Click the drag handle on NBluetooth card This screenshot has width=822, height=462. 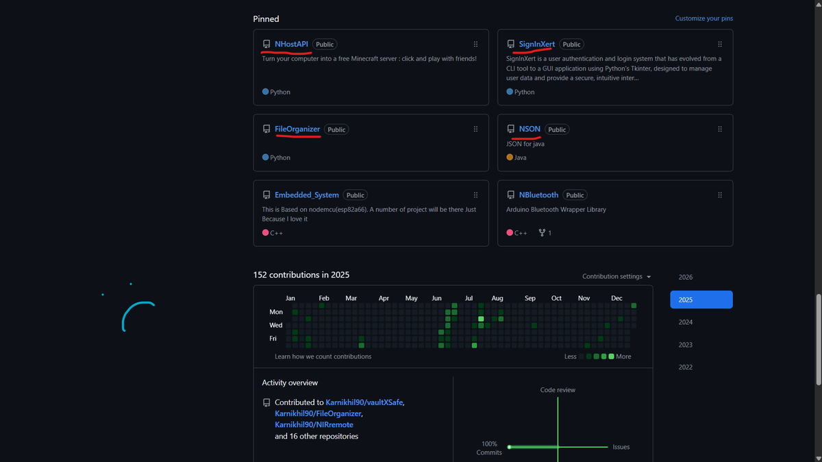[720, 195]
